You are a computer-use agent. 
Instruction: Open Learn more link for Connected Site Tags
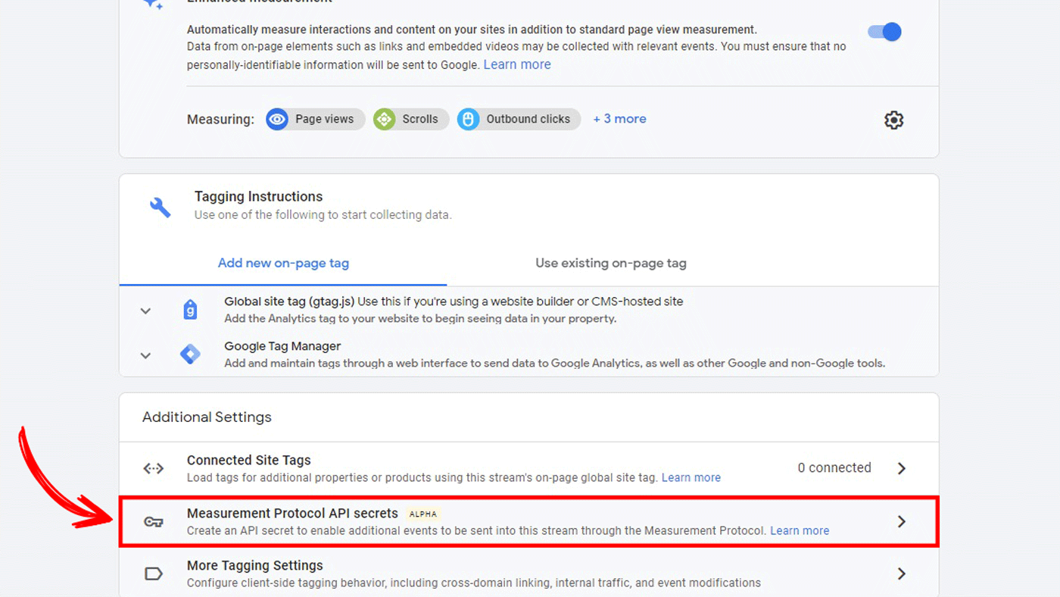(691, 478)
